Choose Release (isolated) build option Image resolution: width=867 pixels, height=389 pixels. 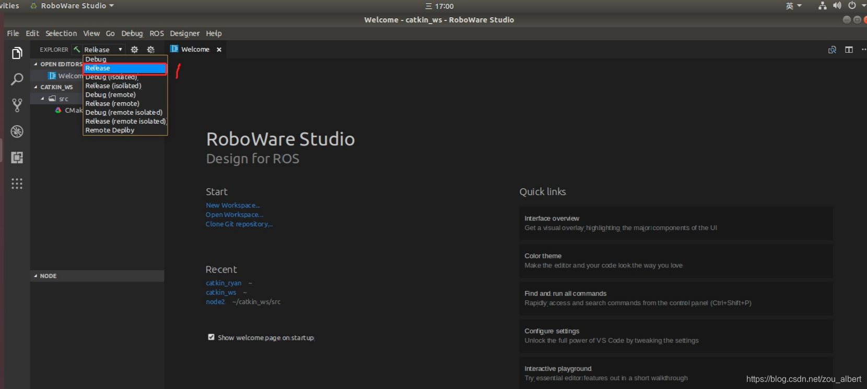tap(125, 86)
